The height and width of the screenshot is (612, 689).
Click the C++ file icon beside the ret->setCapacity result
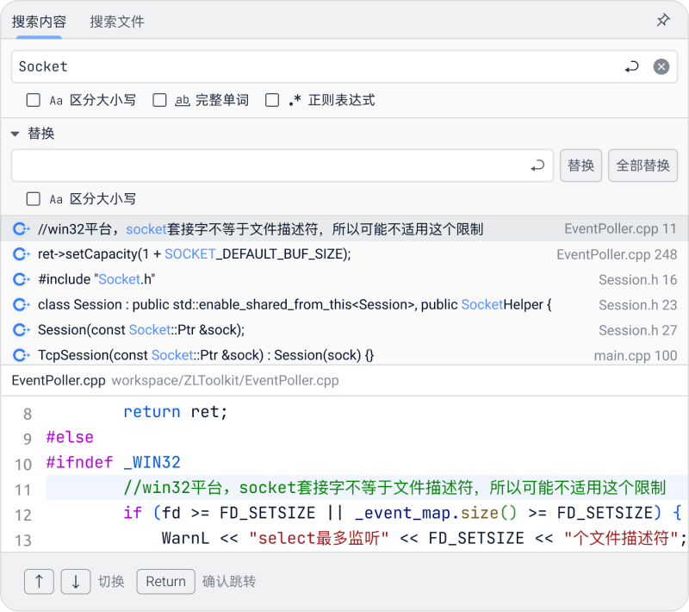(x=21, y=254)
